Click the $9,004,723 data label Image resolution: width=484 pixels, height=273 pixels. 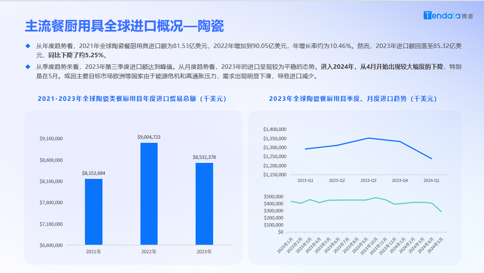[149, 137]
